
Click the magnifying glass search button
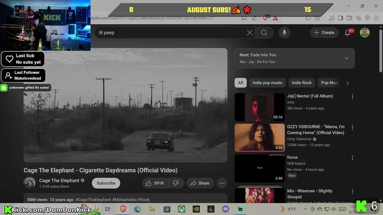264,33
